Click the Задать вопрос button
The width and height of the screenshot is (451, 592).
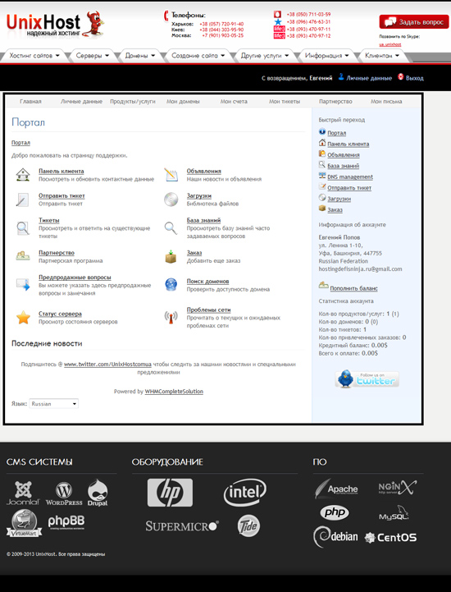click(414, 22)
